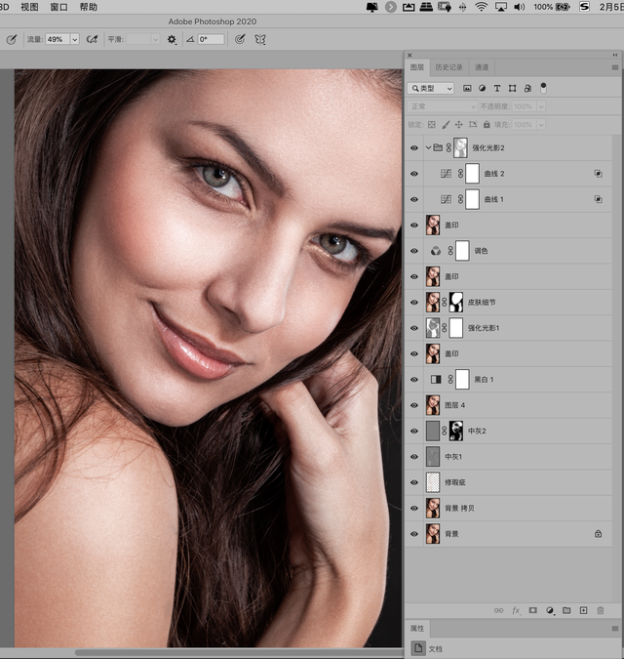Toggle visibility of 皮肤细节 layer
The width and height of the screenshot is (624, 659).
pos(413,302)
